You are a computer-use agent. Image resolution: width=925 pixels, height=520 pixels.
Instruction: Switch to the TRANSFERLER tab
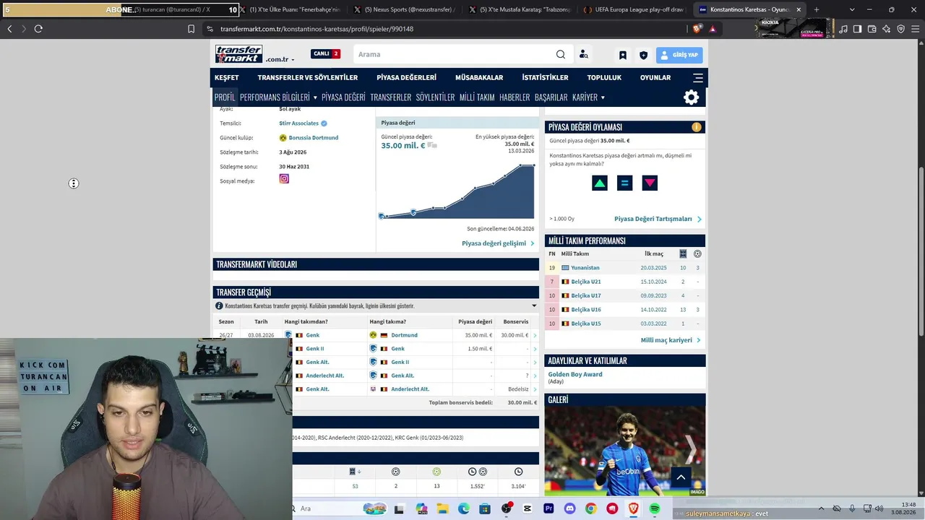pos(390,97)
